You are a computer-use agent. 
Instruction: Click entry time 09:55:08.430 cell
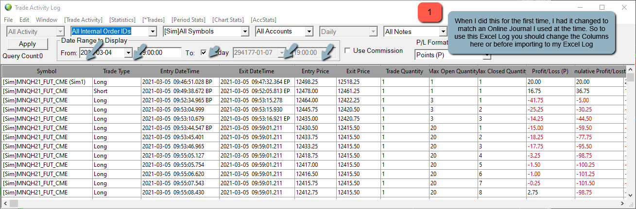pyautogui.click(x=180, y=193)
